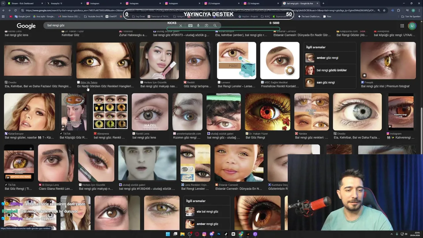Open Photoshop from the taskbar
Viewport: 423px width, 238px height.
[x=219, y=234]
